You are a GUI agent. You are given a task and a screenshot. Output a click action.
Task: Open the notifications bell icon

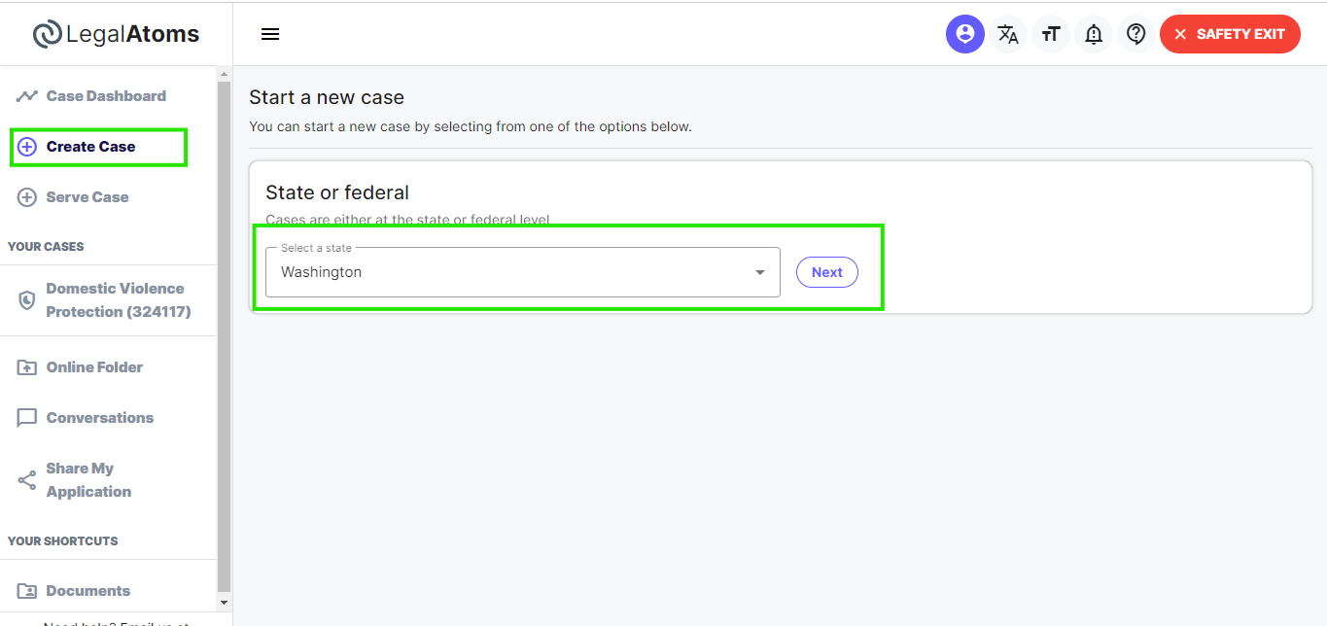[1094, 34]
